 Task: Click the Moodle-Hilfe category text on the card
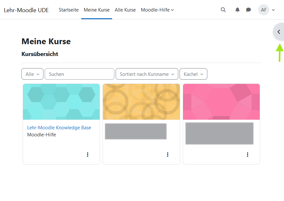point(42,135)
